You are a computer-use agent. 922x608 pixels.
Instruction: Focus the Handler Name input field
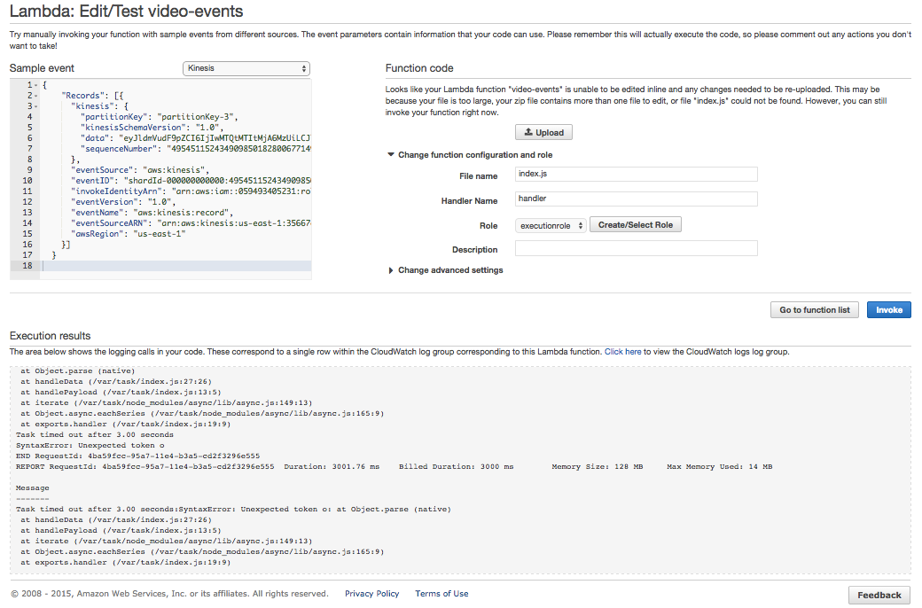click(x=636, y=199)
